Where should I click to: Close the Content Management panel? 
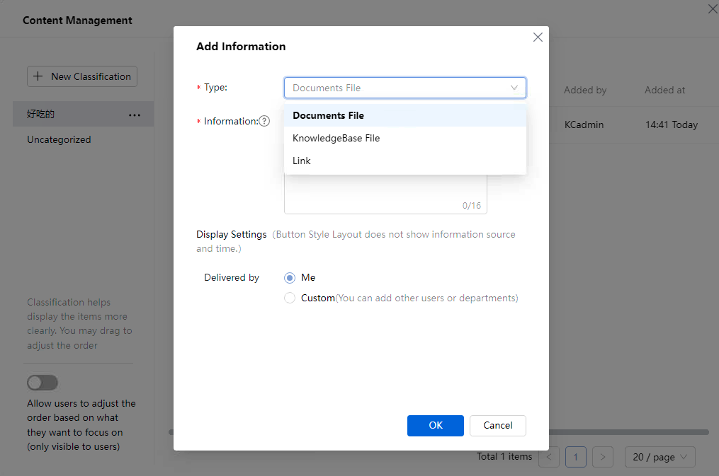pos(712,9)
